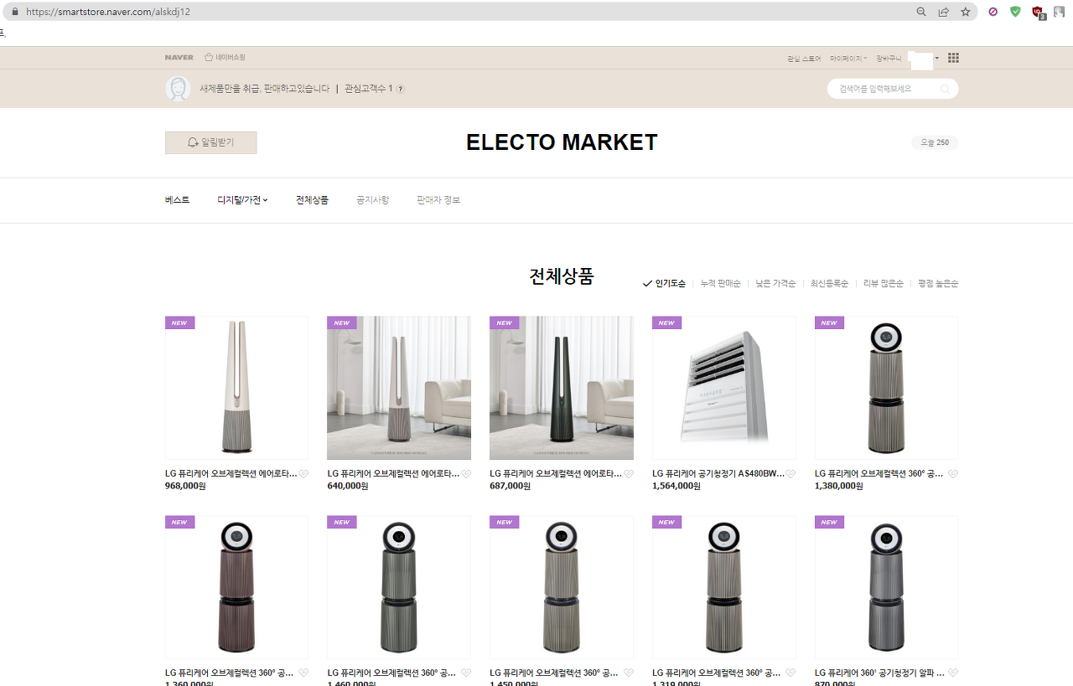Toggle wishlist heart for 1,380,000원 product
The height and width of the screenshot is (686, 1073).
pos(953,474)
